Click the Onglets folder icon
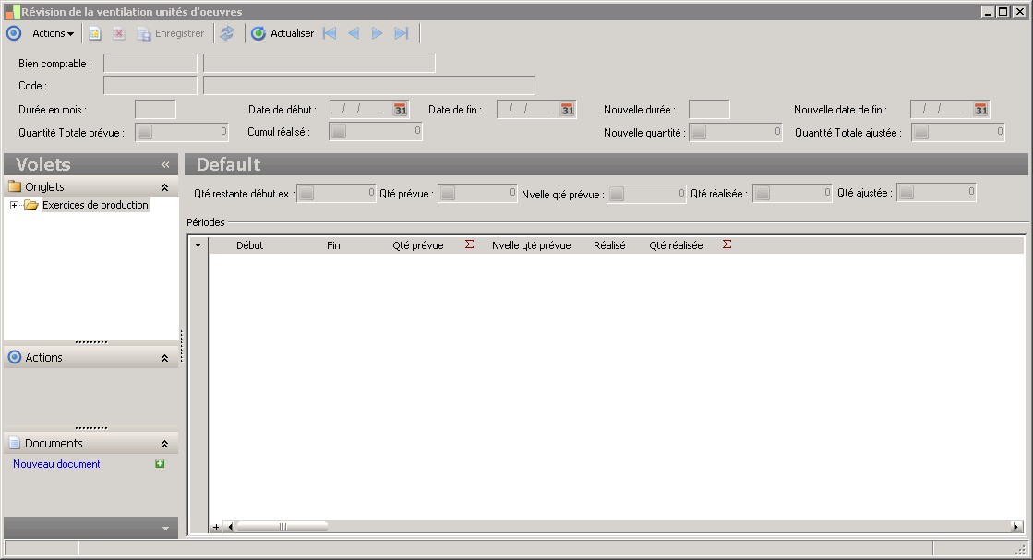 pyautogui.click(x=15, y=187)
